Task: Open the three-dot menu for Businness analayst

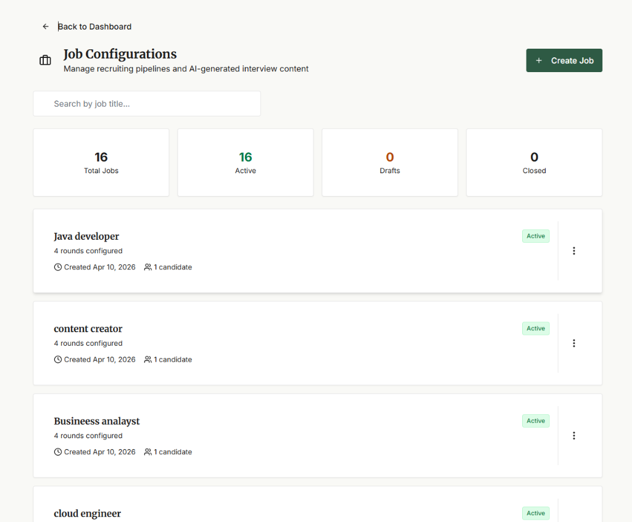Action: tap(574, 435)
